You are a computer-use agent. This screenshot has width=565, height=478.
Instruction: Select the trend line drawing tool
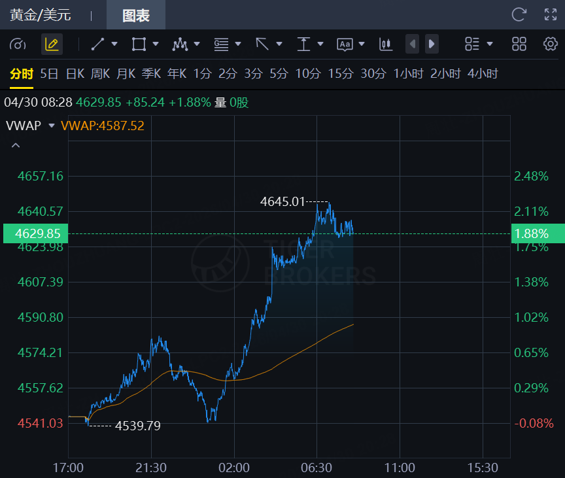click(98, 44)
